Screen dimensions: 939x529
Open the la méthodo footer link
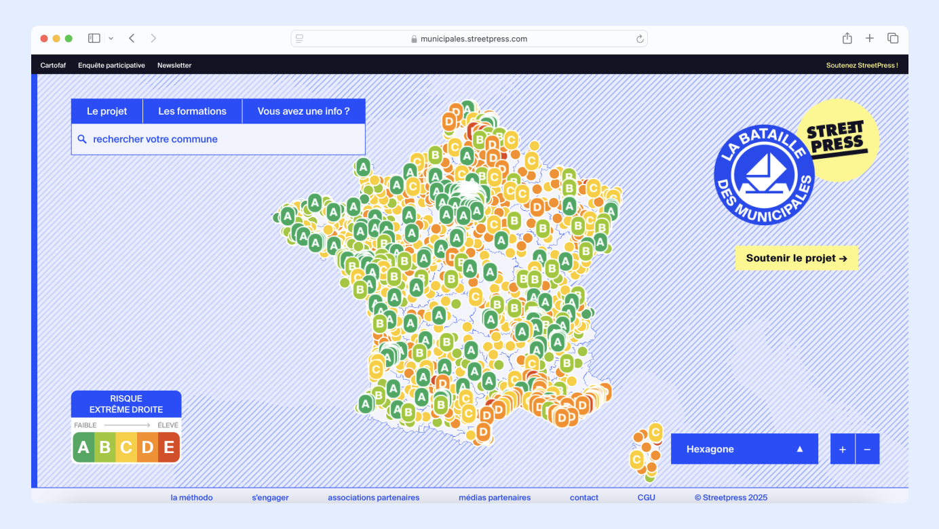pyautogui.click(x=192, y=498)
